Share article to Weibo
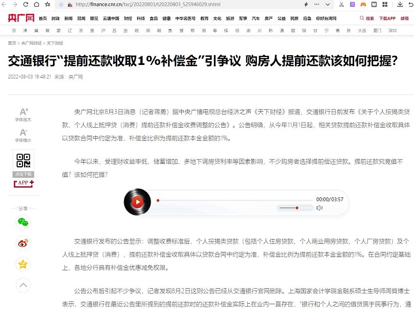The image size is (414, 310). point(23,243)
